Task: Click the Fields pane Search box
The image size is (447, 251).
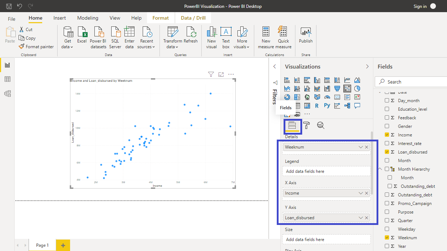Action: pos(411,82)
